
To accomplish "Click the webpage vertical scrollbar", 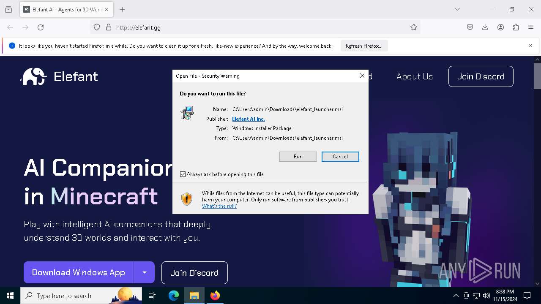I will 537,76.
